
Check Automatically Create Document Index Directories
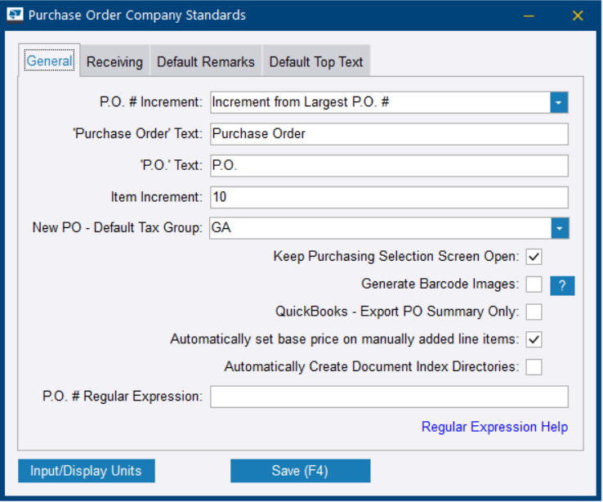[534, 367]
